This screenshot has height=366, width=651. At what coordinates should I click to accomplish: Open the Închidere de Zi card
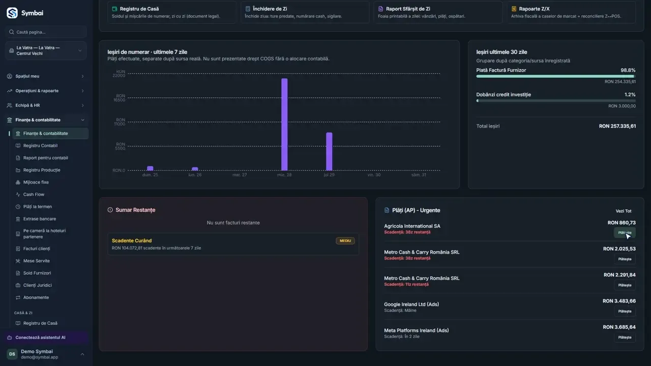305,12
